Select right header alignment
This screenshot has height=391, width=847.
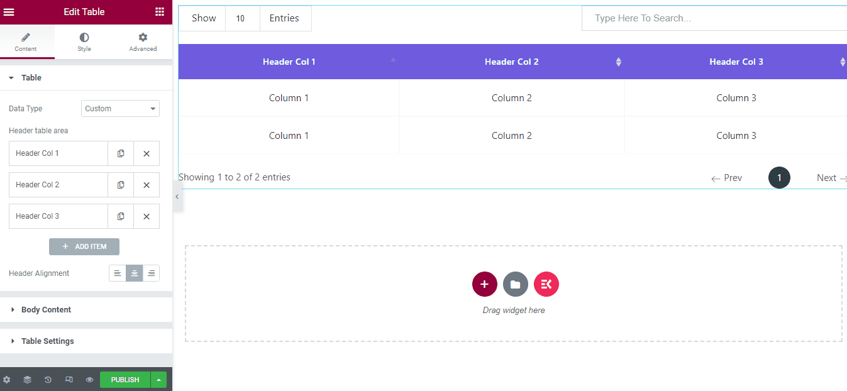pyautogui.click(x=151, y=273)
